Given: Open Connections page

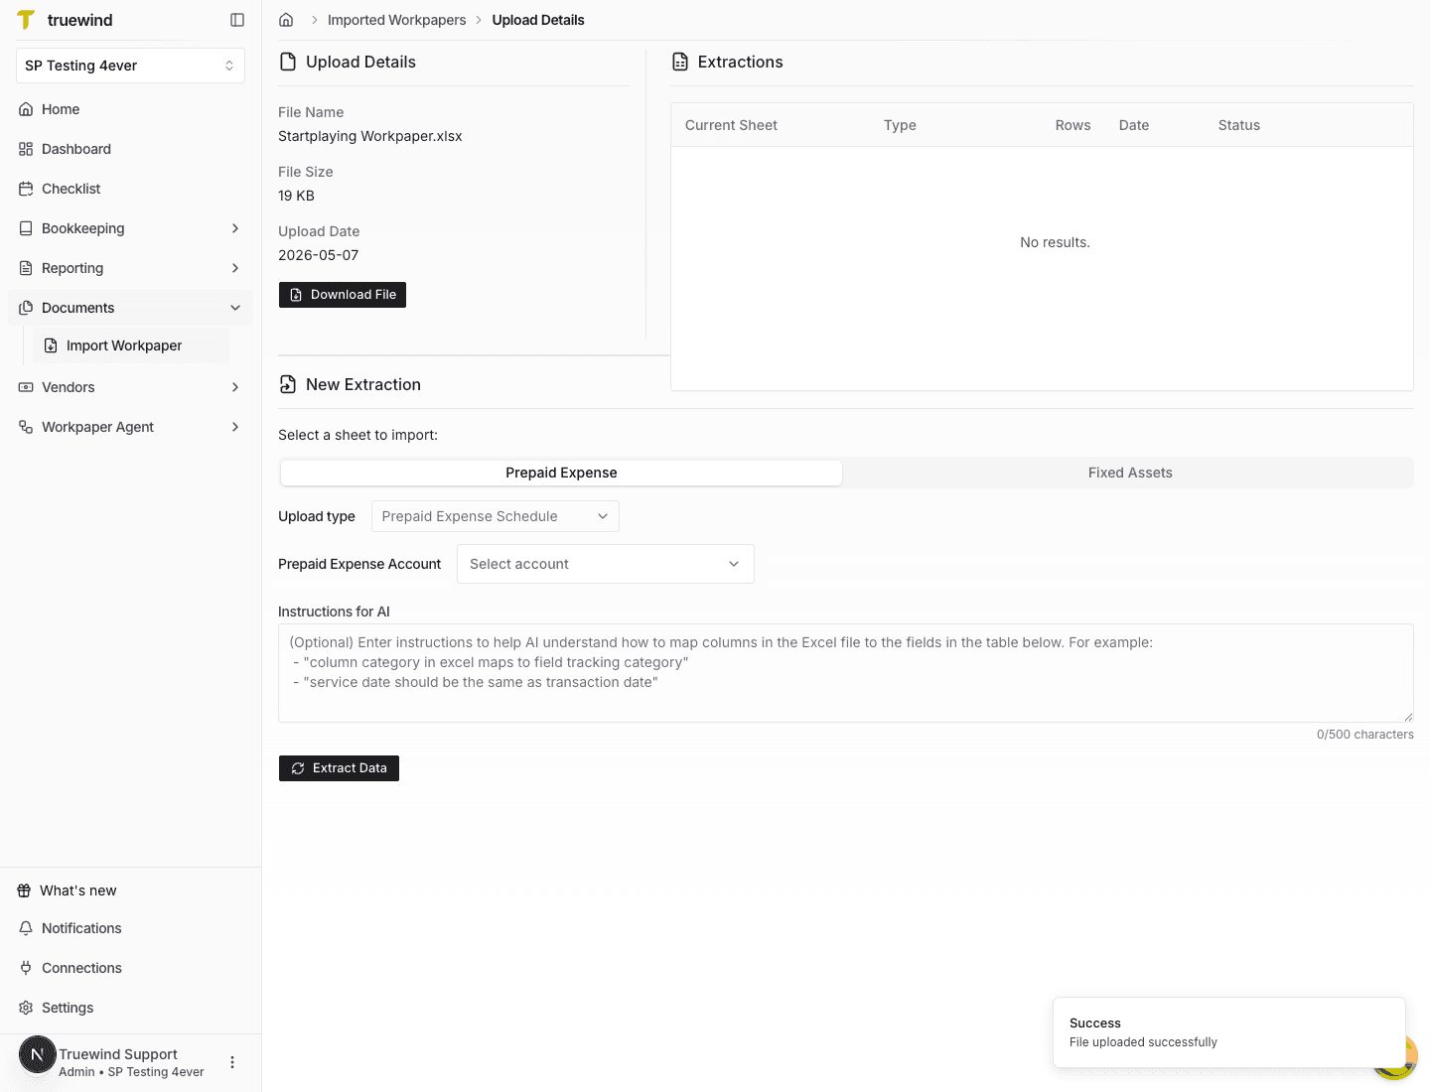Looking at the screenshot, I should (130, 968).
